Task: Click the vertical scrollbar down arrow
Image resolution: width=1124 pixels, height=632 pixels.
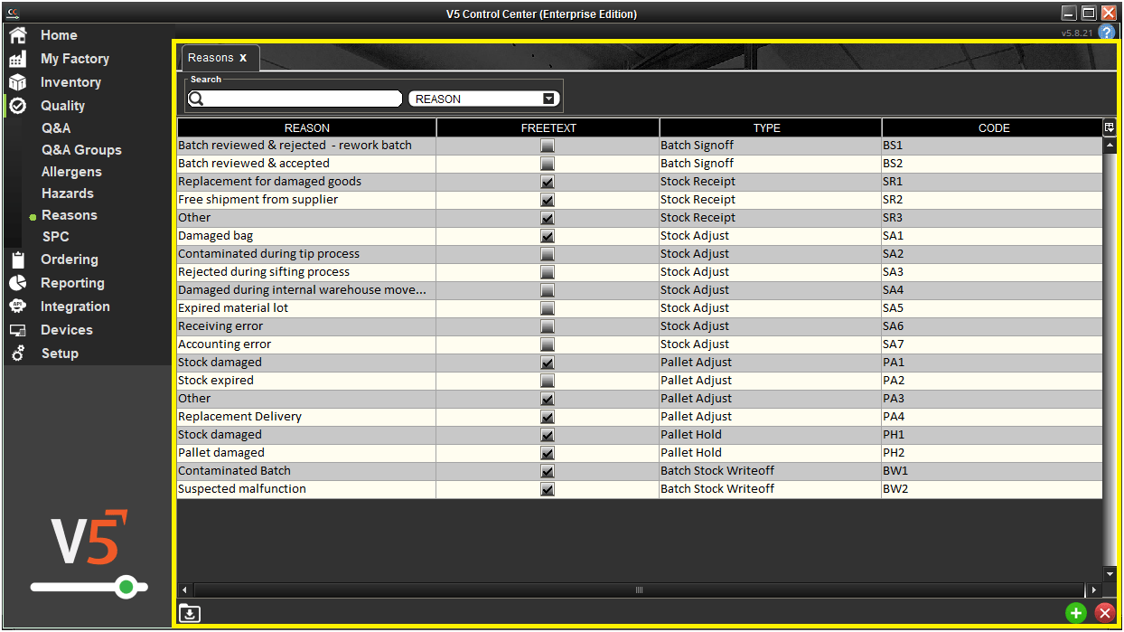Action: pyautogui.click(x=1109, y=573)
